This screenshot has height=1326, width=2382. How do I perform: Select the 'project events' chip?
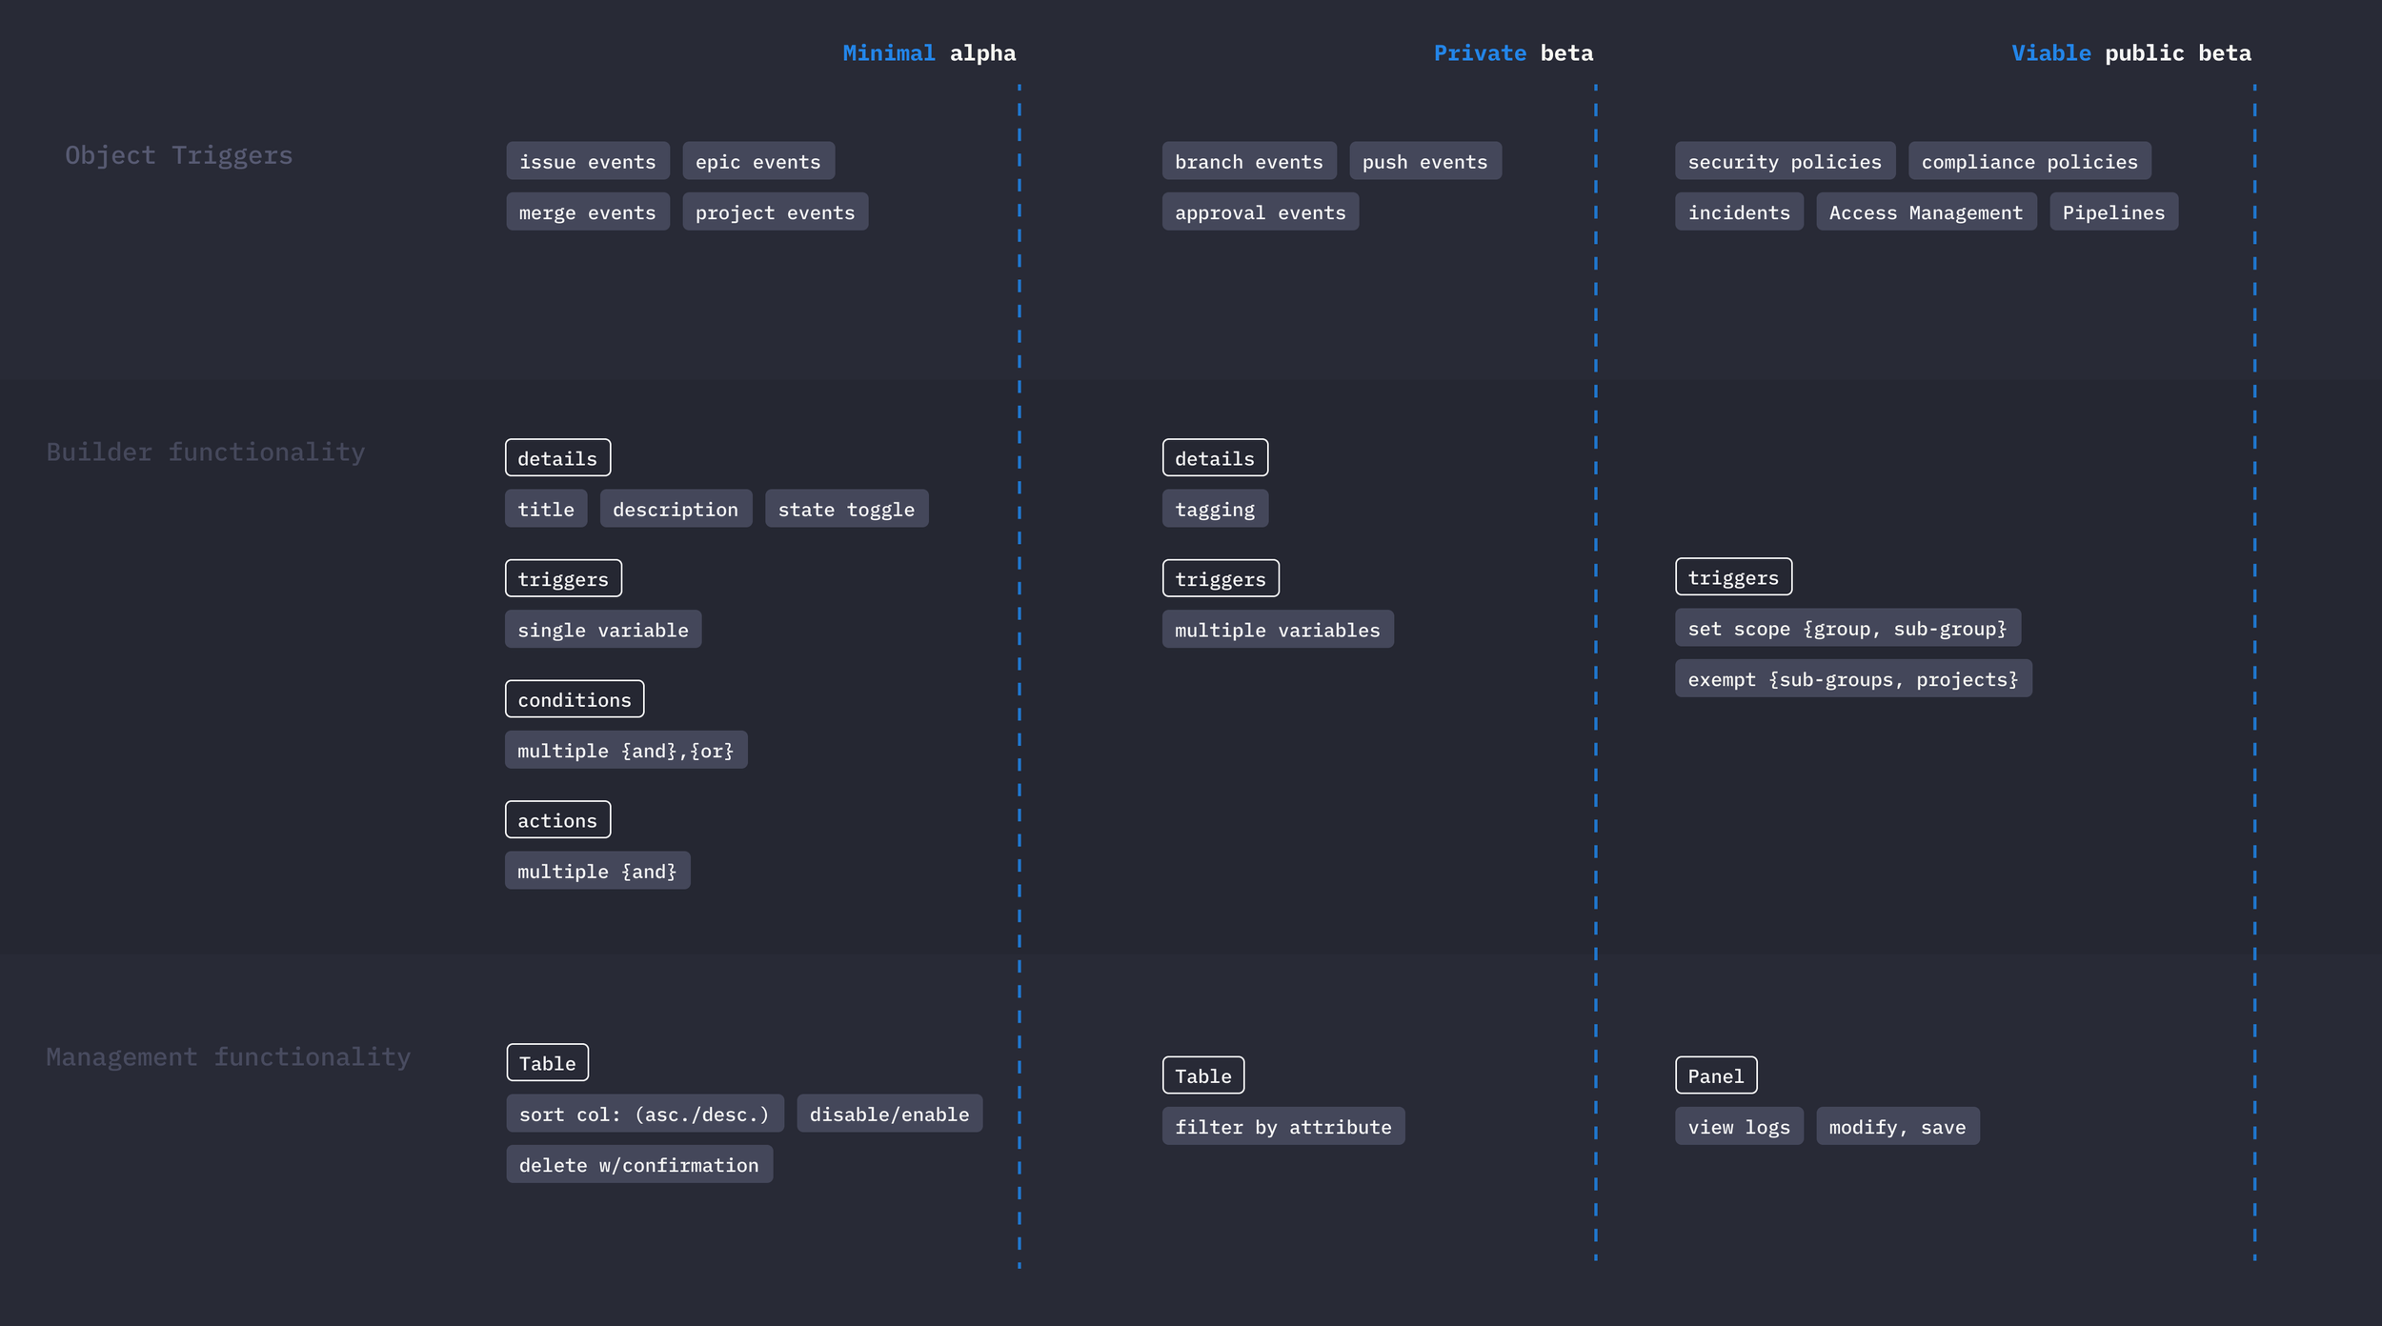(x=775, y=212)
